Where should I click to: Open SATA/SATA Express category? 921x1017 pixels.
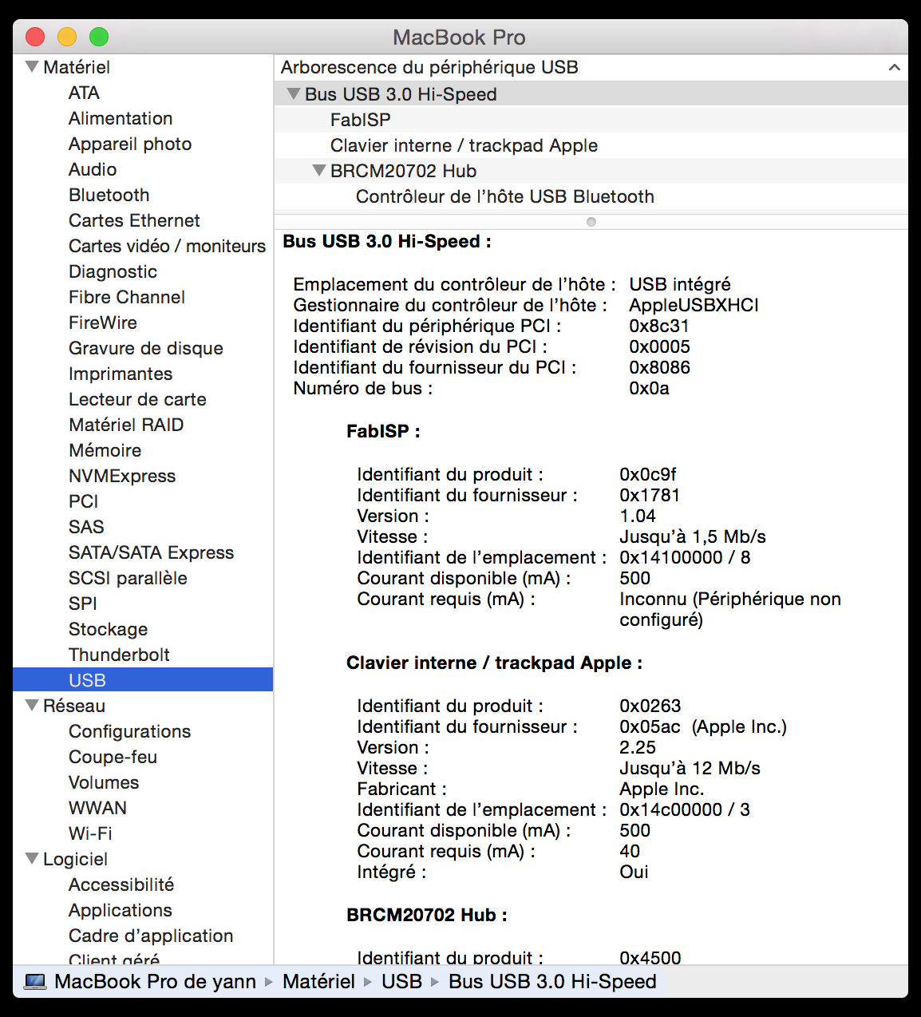pyautogui.click(x=152, y=552)
